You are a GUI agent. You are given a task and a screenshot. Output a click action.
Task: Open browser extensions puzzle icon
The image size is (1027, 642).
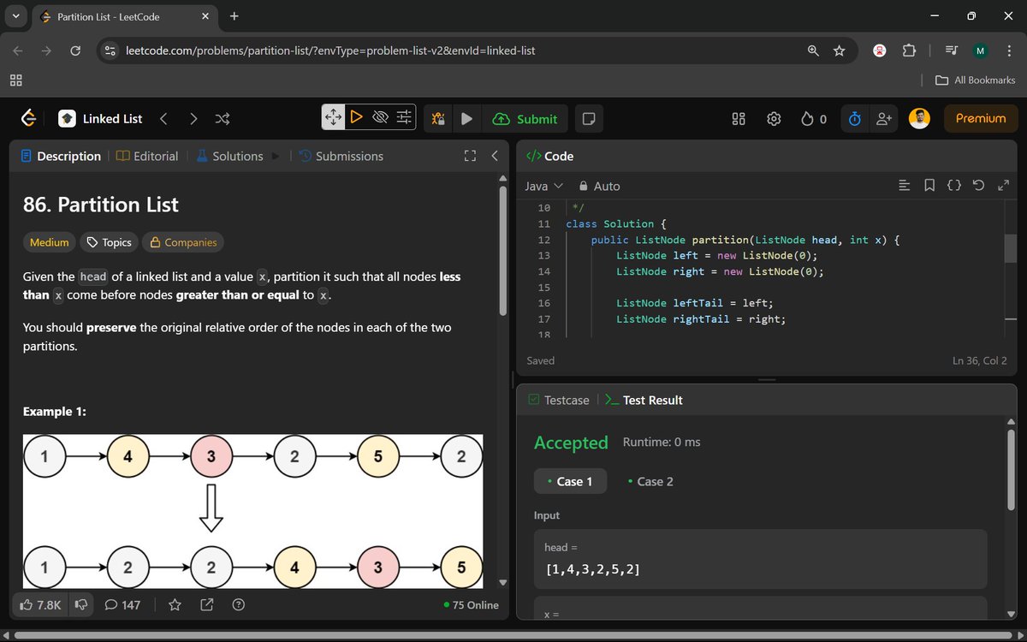click(909, 51)
